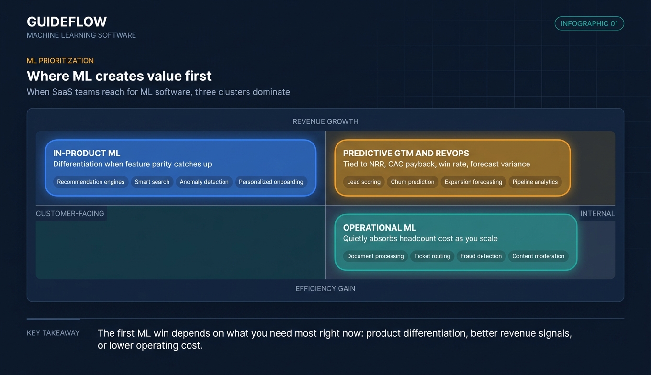Select the Lead scoring chip

[x=364, y=182]
